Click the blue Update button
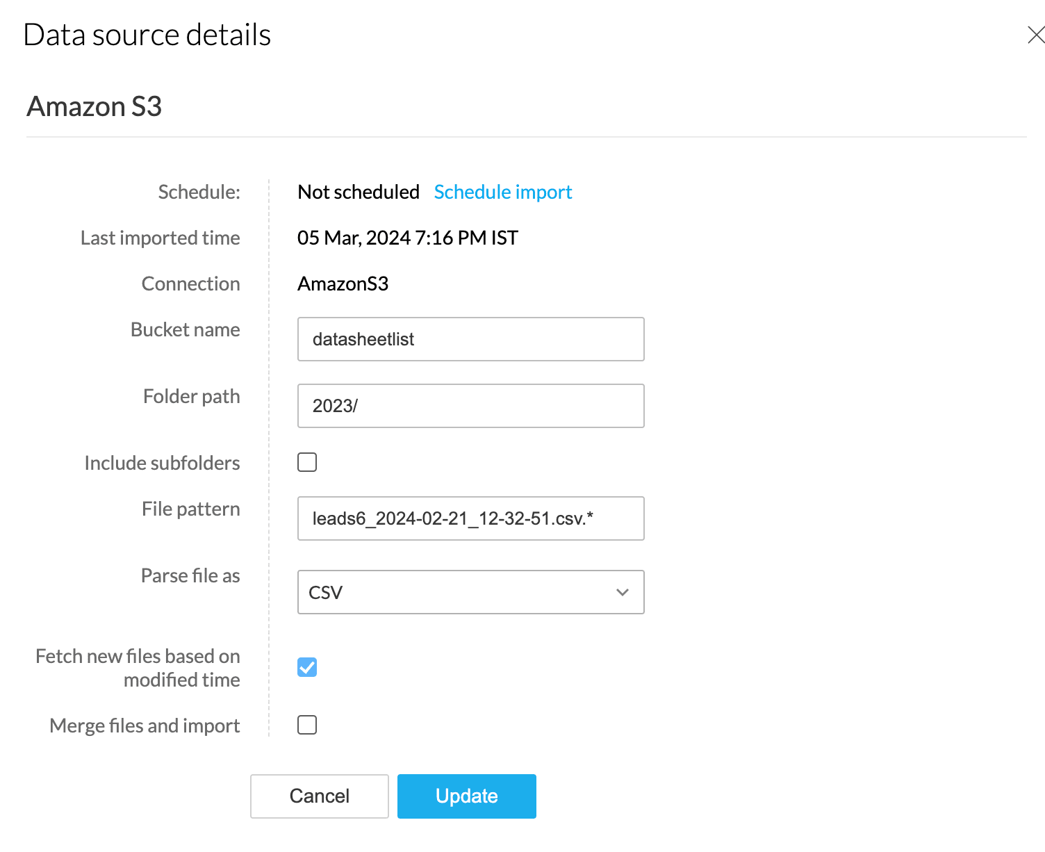This screenshot has width=1045, height=852. point(466,796)
